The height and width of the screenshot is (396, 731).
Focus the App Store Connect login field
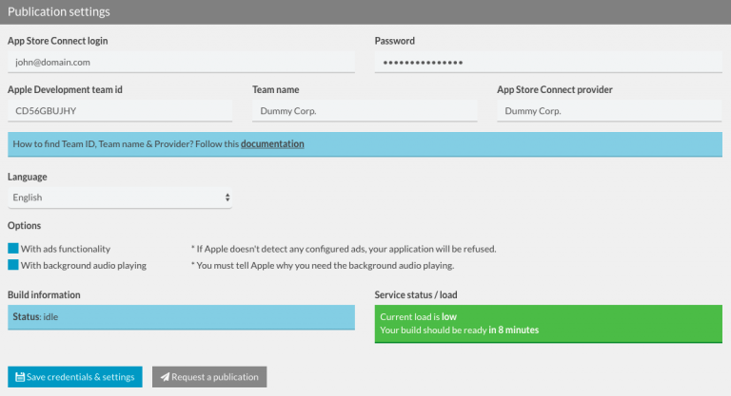click(181, 62)
